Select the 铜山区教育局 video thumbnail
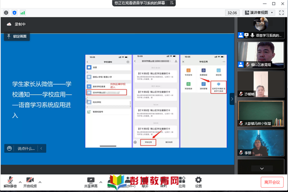 coord(261,55)
